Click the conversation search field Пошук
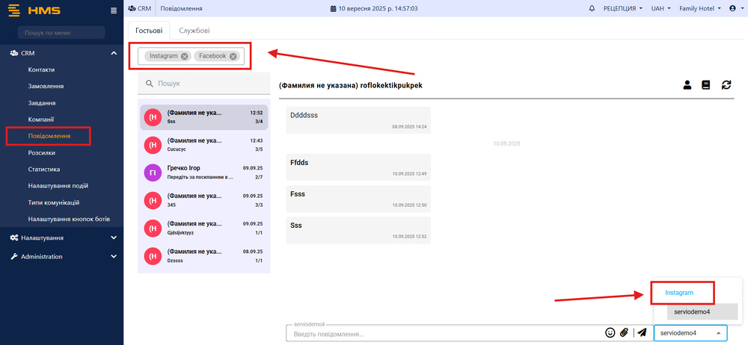Viewport: 748px width, 345px height. click(203, 84)
